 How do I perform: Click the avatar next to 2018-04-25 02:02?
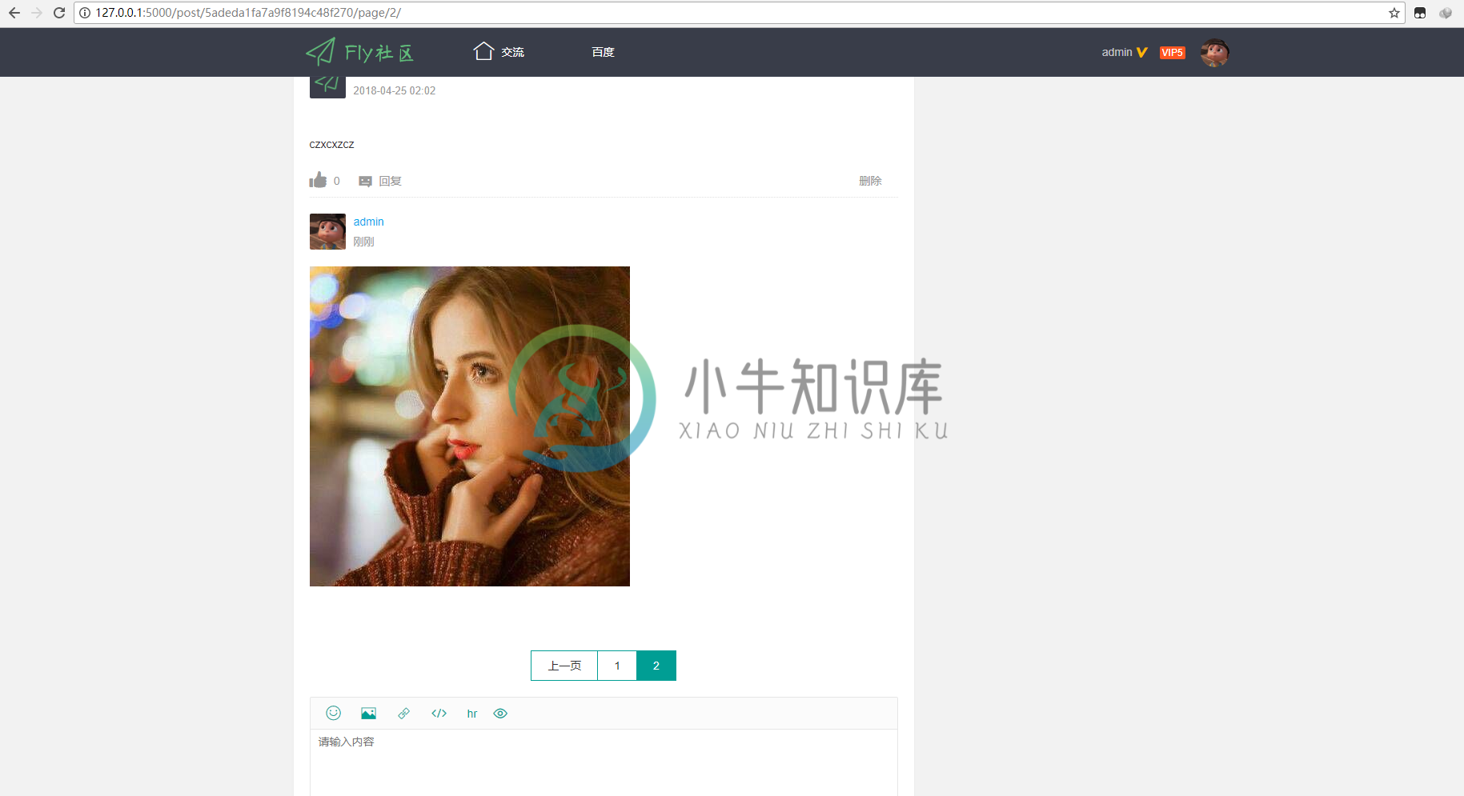pyautogui.click(x=327, y=87)
